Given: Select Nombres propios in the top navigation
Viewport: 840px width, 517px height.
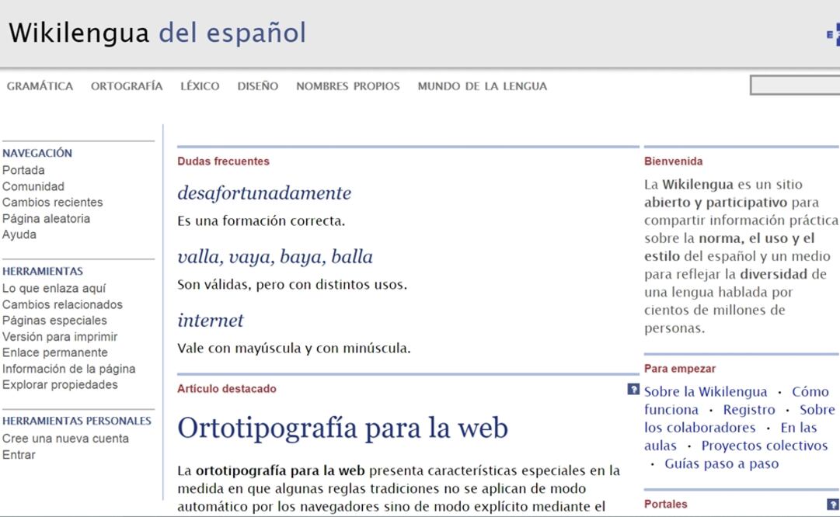Looking at the screenshot, I should [347, 86].
